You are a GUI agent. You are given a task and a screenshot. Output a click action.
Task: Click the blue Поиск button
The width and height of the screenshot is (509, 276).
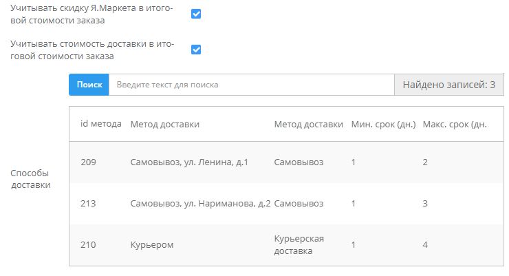(x=89, y=85)
